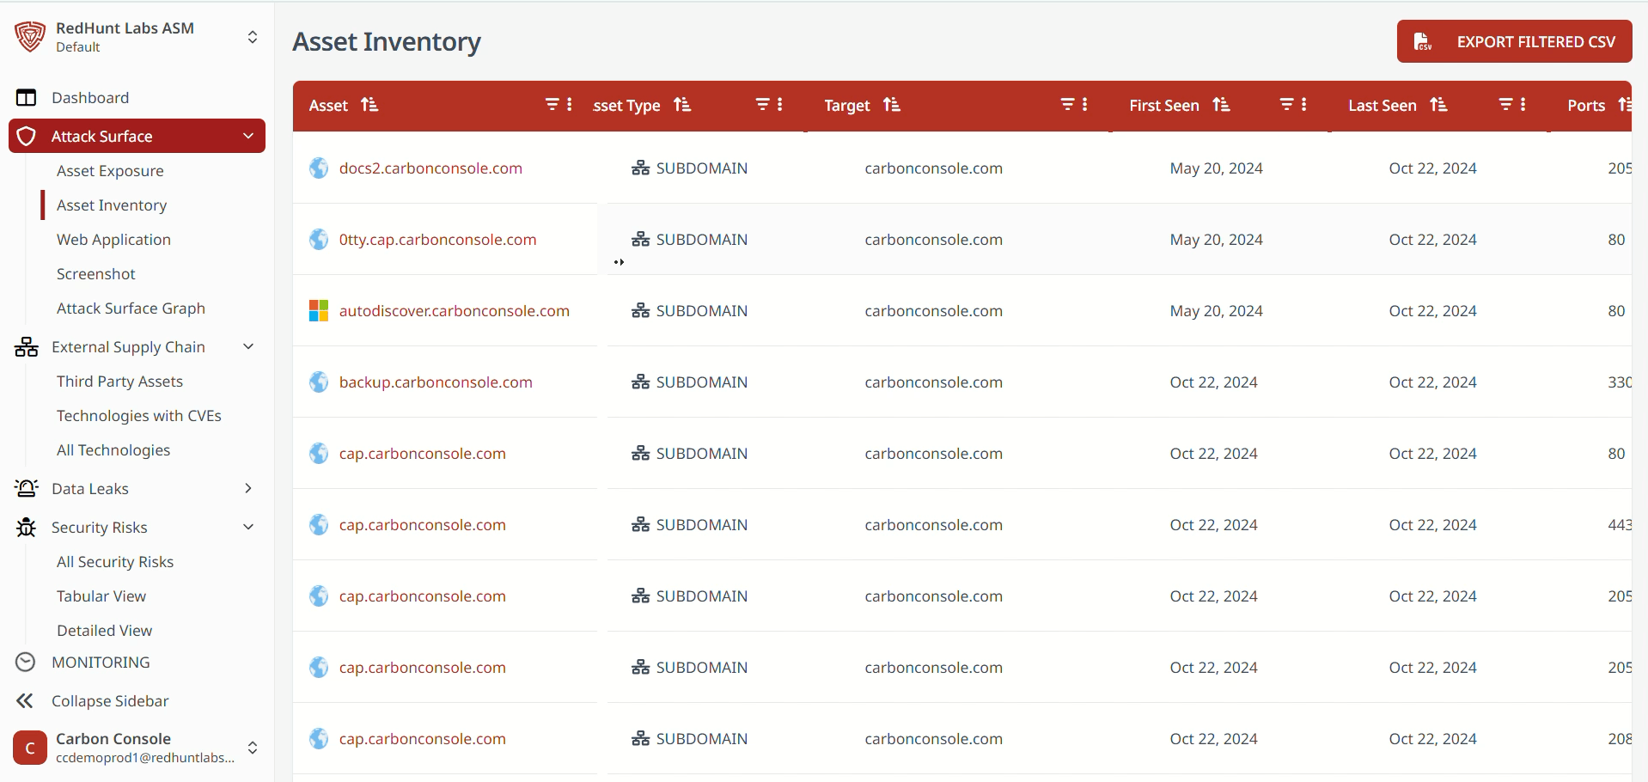Open Asset Exposure page
Image resolution: width=1648 pixels, height=782 pixels.
click(110, 171)
